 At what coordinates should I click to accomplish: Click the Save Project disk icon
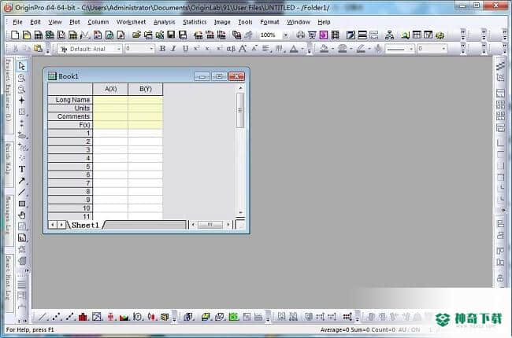171,35
